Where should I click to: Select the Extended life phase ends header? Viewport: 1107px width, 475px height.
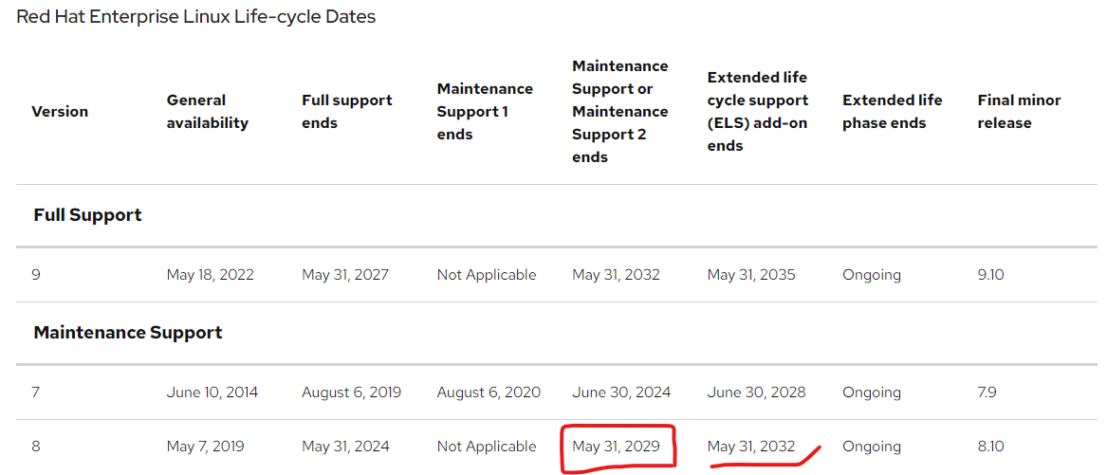[893, 112]
